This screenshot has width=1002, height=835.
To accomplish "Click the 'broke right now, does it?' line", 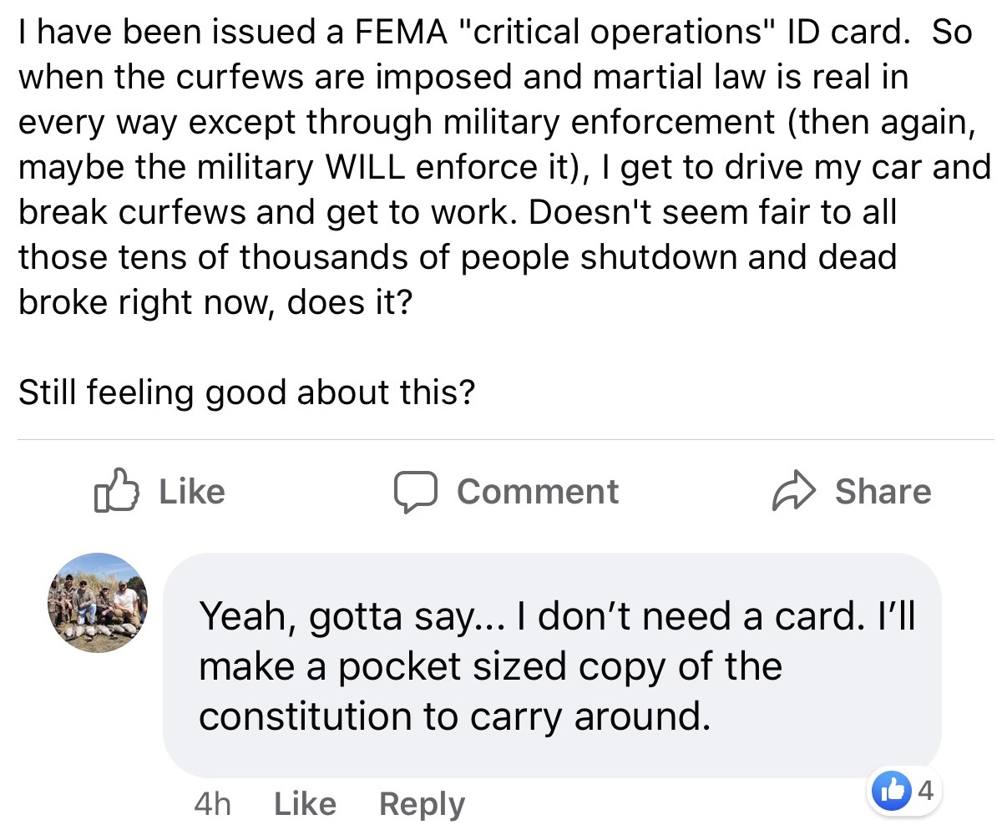I will (215, 301).
